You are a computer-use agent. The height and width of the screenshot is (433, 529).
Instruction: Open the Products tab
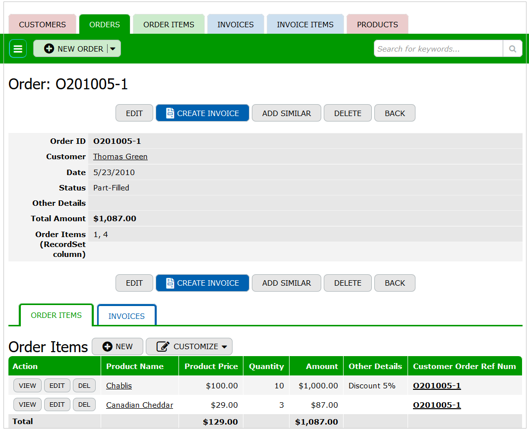click(377, 24)
